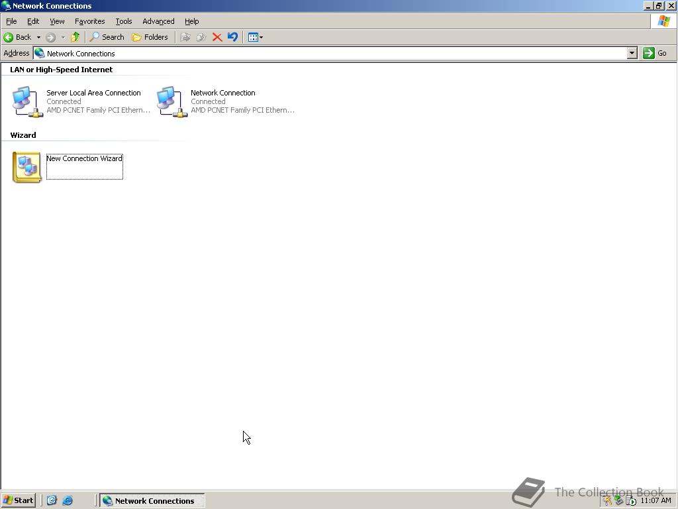This screenshot has width=678, height=509.
Task: Click the 'Wizard' group header
Action: [x=23, y=135]
